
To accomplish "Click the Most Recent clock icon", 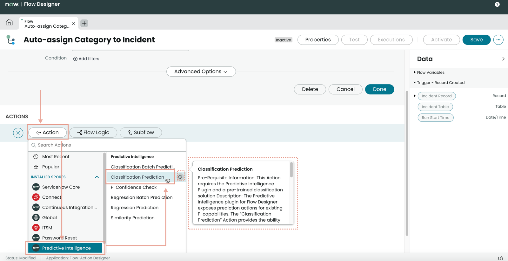I will click(x=36, y=156).
